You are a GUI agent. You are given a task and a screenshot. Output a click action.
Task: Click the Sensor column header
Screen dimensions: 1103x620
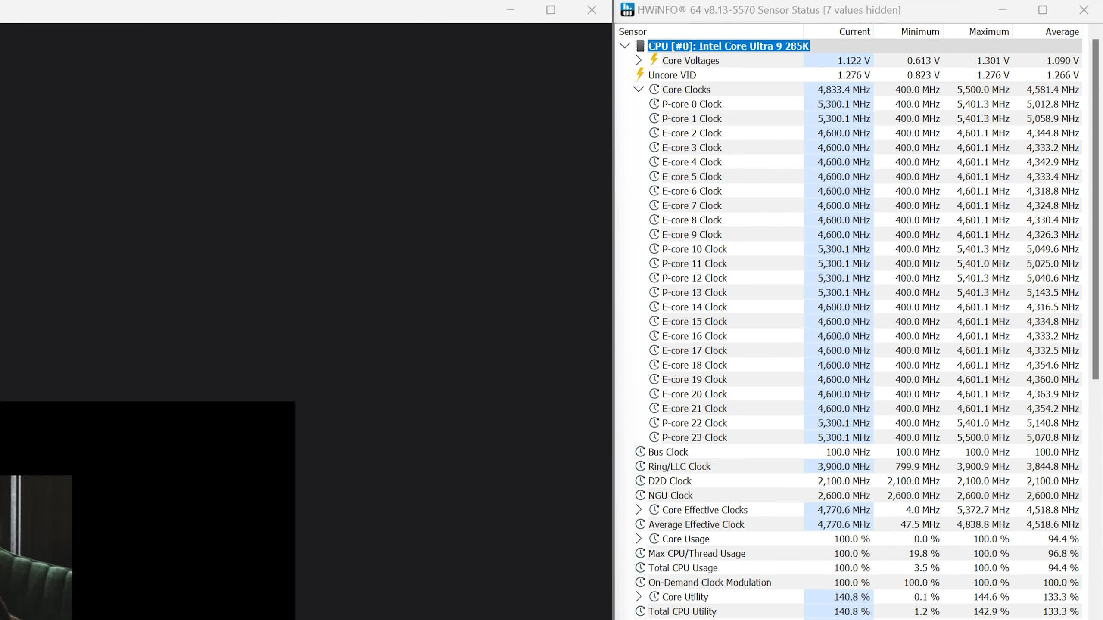tap(710, 31)
